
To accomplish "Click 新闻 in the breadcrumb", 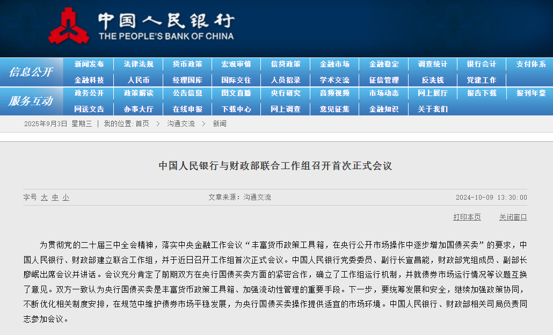I will [220, 124].
